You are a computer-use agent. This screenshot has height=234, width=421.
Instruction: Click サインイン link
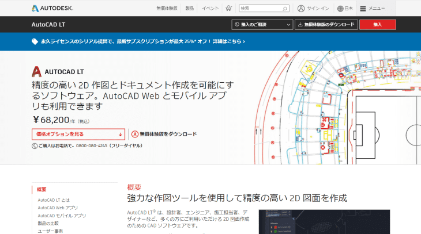pos(318,8)
